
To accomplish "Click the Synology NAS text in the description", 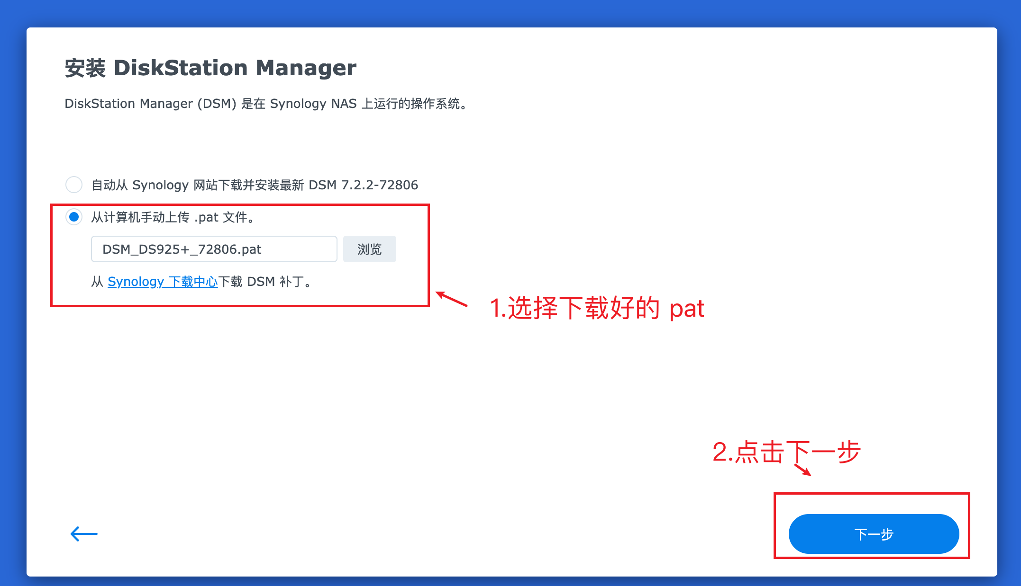I will [313, 104].
